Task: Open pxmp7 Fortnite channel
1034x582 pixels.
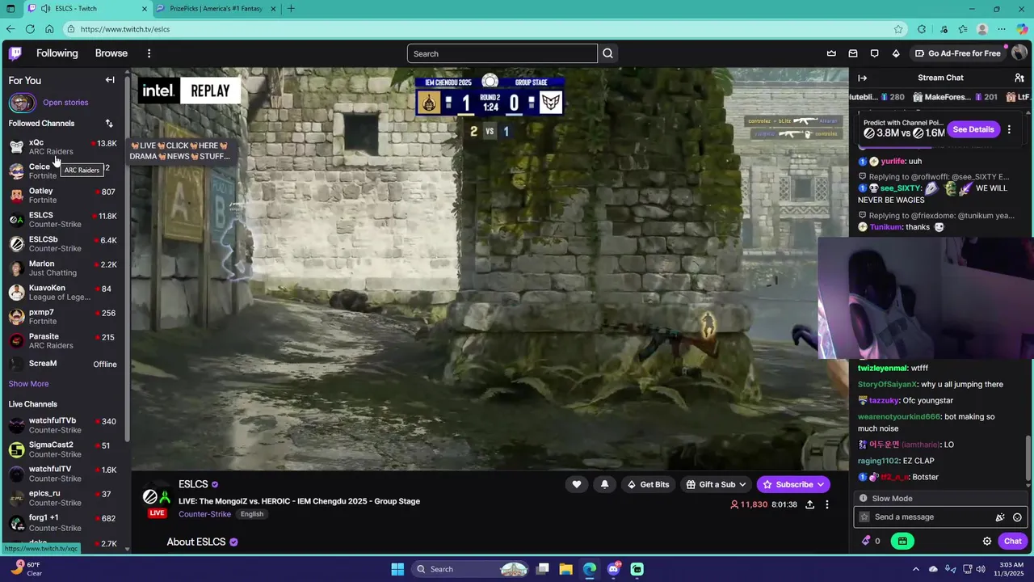Action: (x=63, y=316)
